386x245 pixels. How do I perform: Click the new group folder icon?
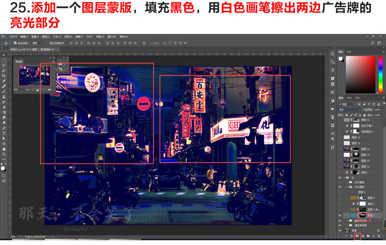368,236
